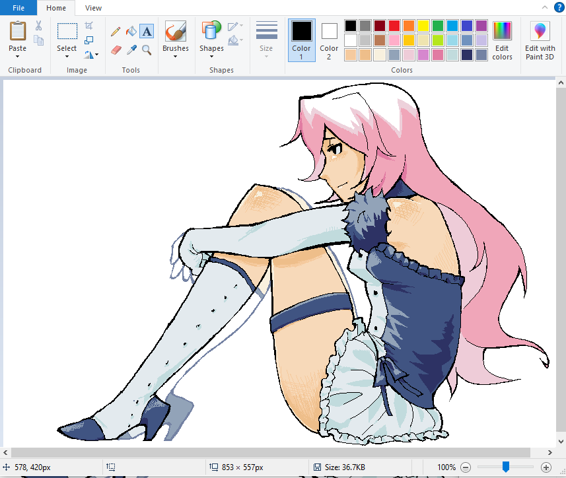Select the Fill with color bucket tool
The height and width of the screenshot is (478, 566).
coord(131,31)
